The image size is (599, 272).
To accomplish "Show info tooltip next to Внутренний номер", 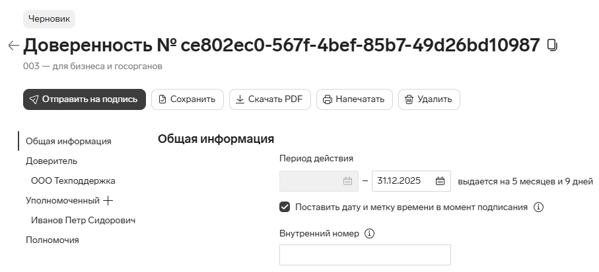I will tap(369, 234).
